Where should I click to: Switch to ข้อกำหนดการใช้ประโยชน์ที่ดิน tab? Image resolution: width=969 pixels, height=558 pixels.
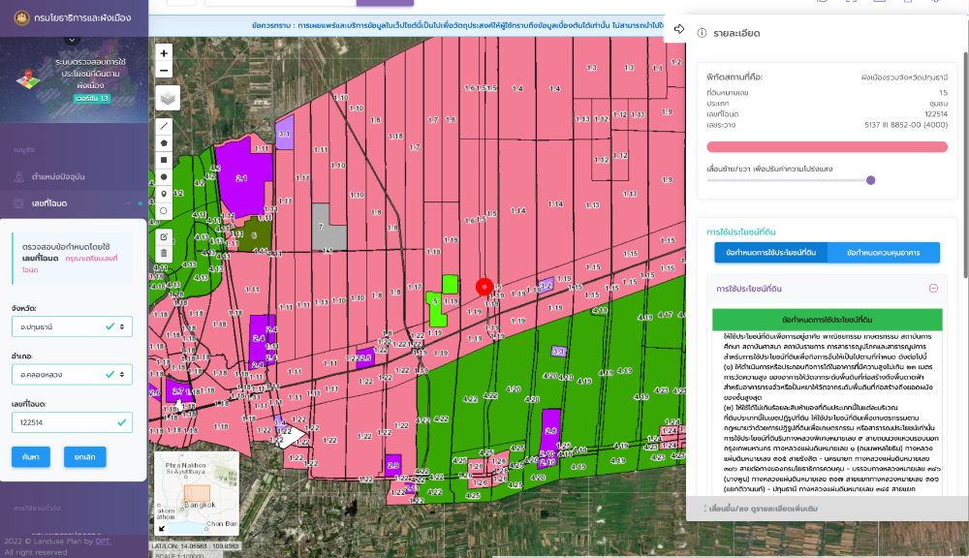(770, 253)
